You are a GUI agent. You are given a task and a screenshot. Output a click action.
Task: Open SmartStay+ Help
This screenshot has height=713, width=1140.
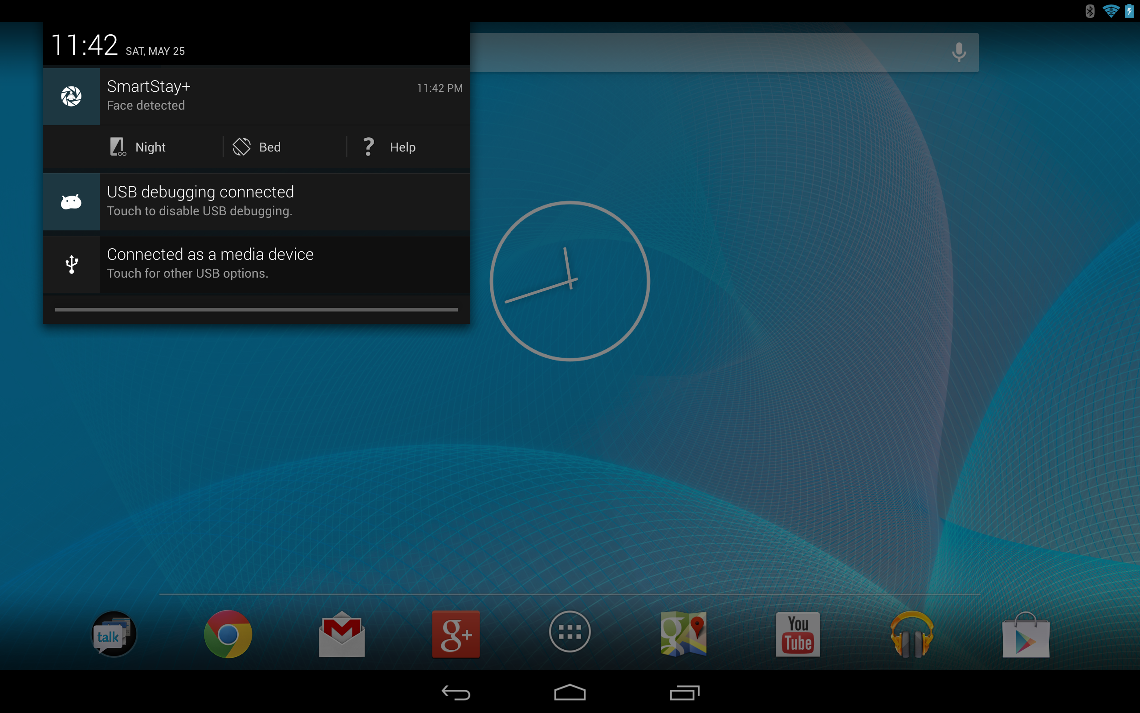pos(390,147)
